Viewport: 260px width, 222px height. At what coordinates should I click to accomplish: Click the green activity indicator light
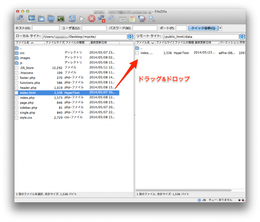pos(239,200)
